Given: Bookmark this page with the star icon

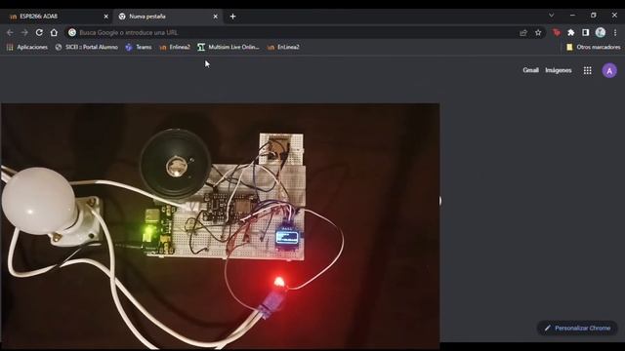Looking at the screenshot, I should pos(538,32).
